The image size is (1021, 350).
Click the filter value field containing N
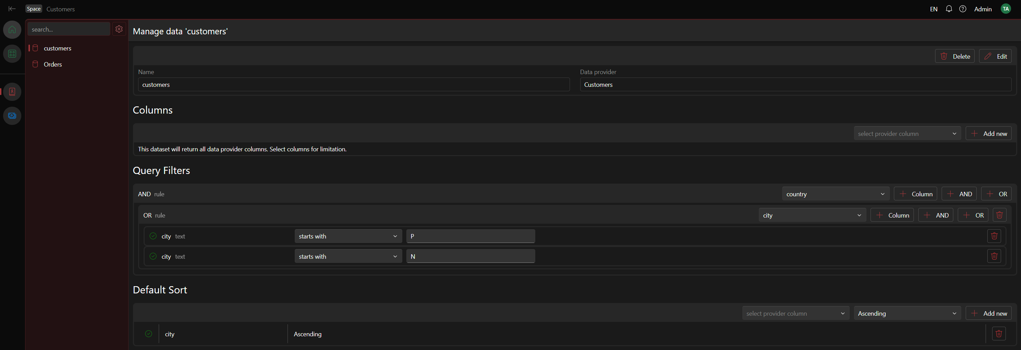470,256
